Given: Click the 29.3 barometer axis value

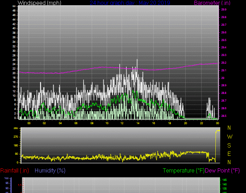Looking at the screenshot, I should click(x=224, y=55).
